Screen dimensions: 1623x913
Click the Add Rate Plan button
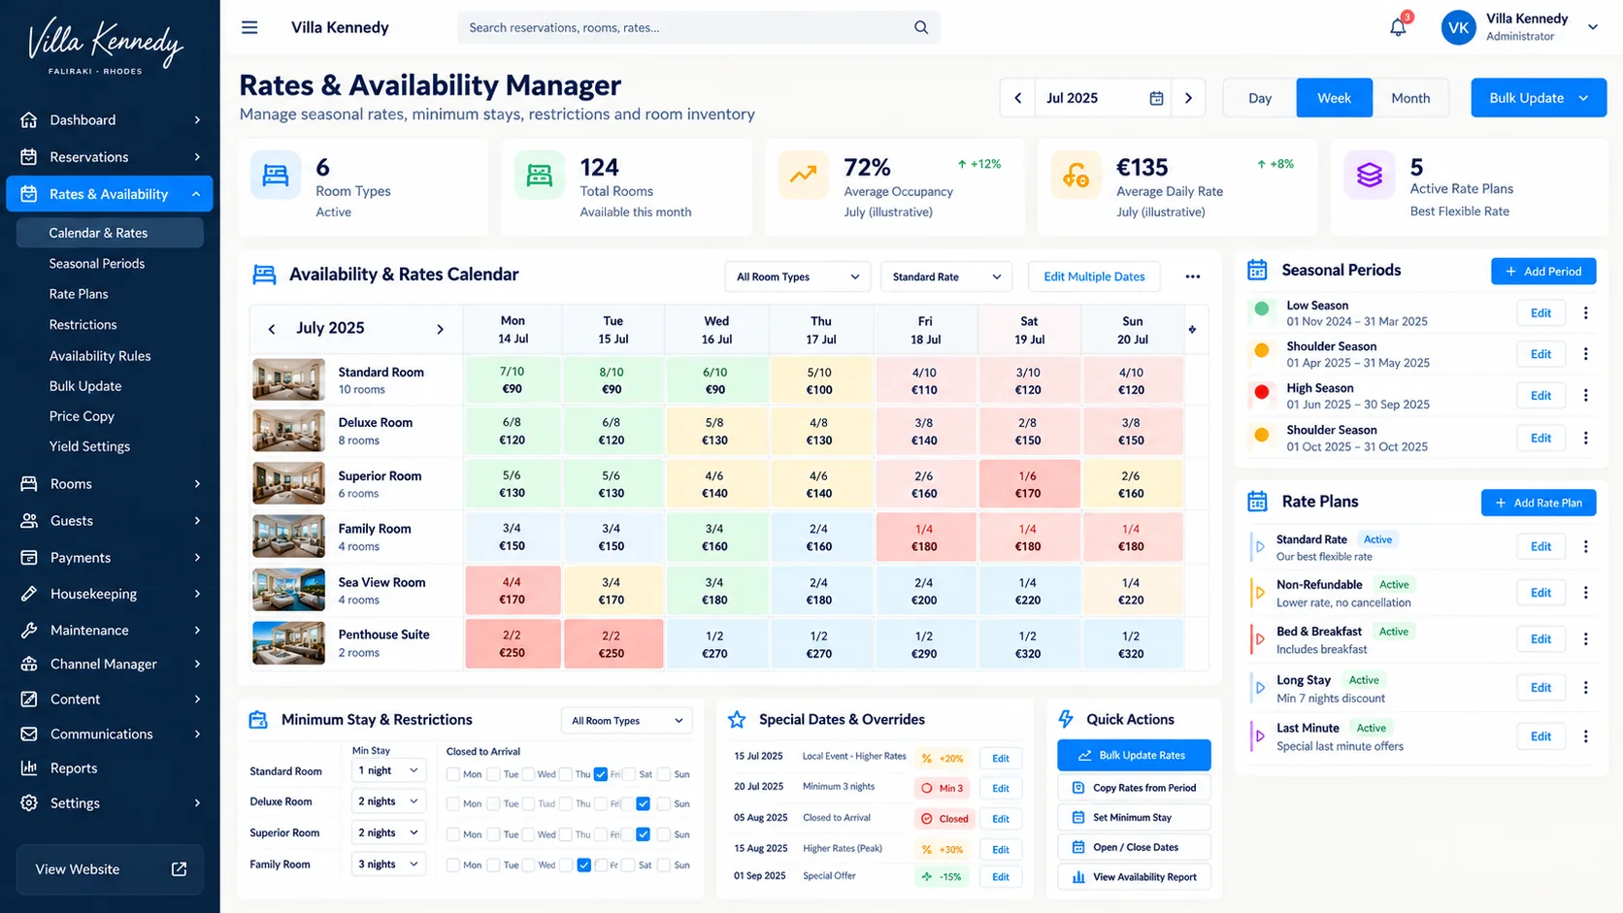pyautogui.click(x=1539, y=503)
